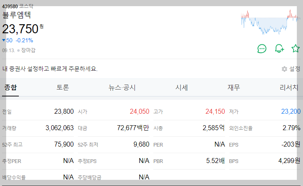The image size is (303, 186).
Task: Click the PBR value 5.52배
Action: [x=216, y=161]
